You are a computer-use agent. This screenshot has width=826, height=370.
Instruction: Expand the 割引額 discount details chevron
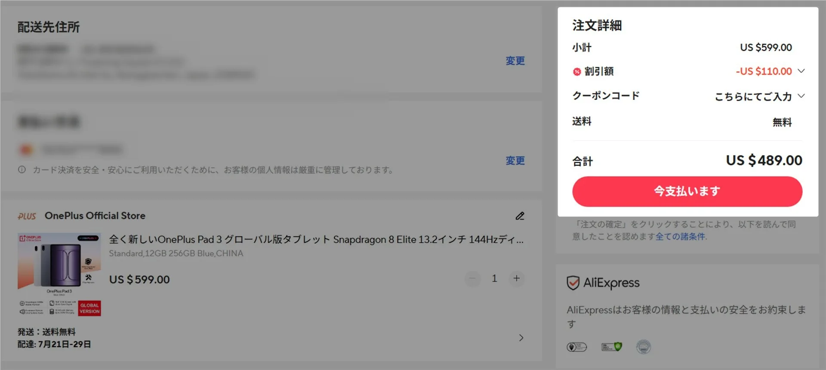coord(801,71)
